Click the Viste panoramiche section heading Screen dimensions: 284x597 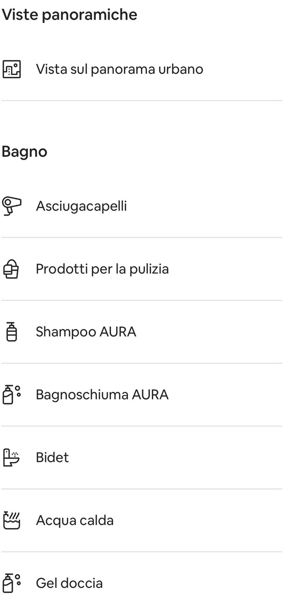click(70, 15)
